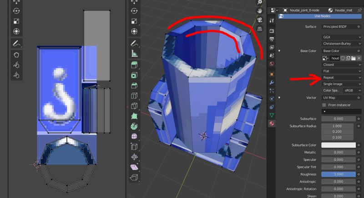
Task: Collapse the Base Color expander triangle
Action: click(x=279, y=51)
